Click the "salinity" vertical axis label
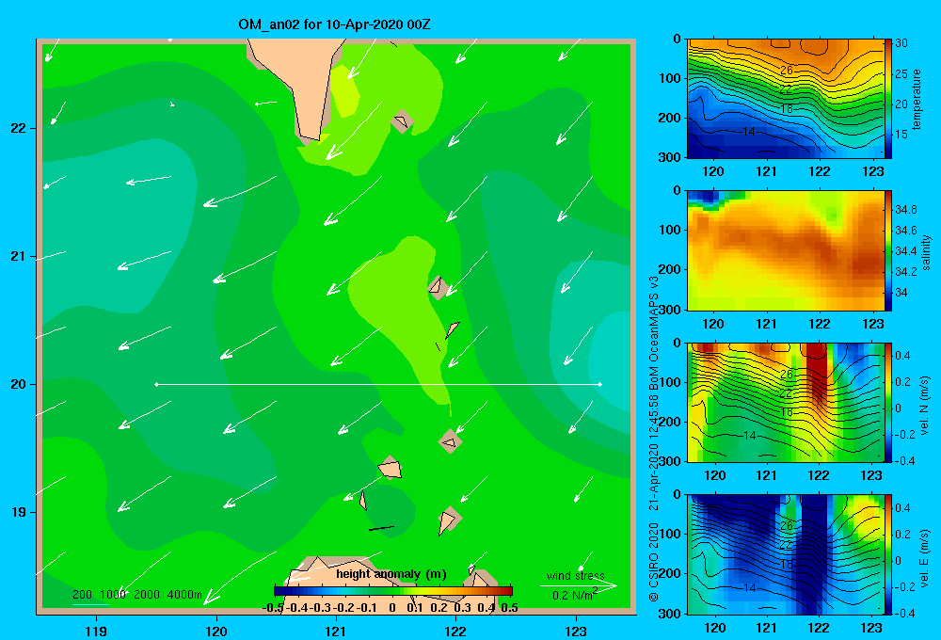941x640 pixels. [x=926, y=251]
